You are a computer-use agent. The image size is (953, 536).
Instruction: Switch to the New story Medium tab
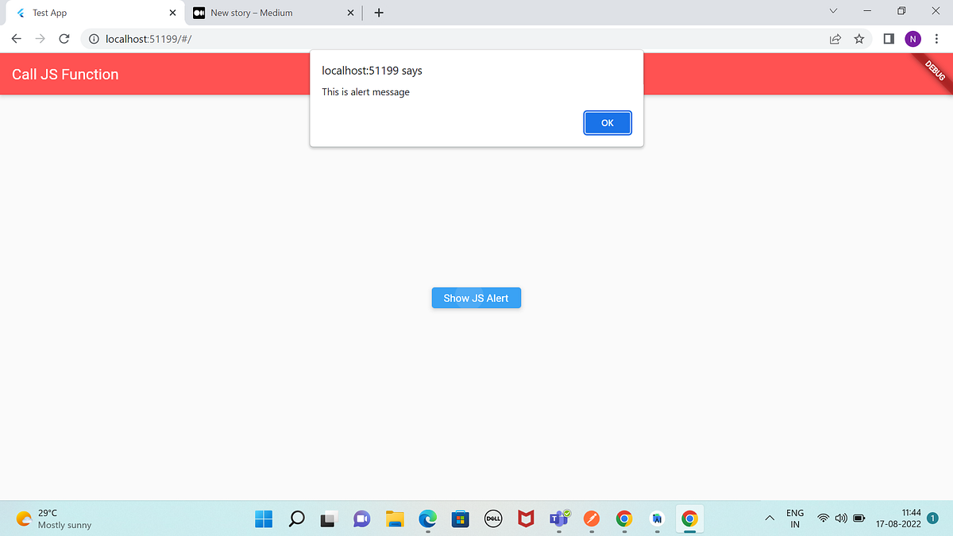tap(262, 13)
